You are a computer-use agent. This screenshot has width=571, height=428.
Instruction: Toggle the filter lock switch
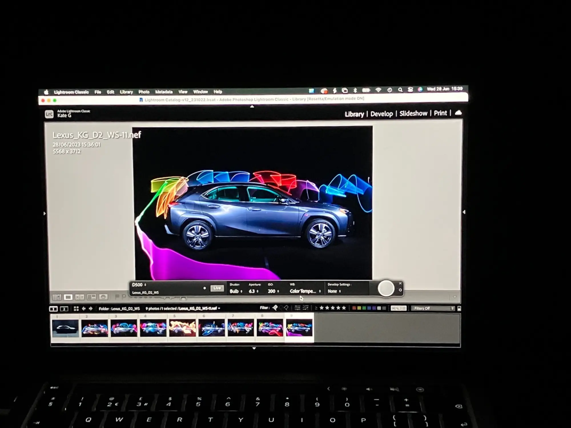coord(459,308)
